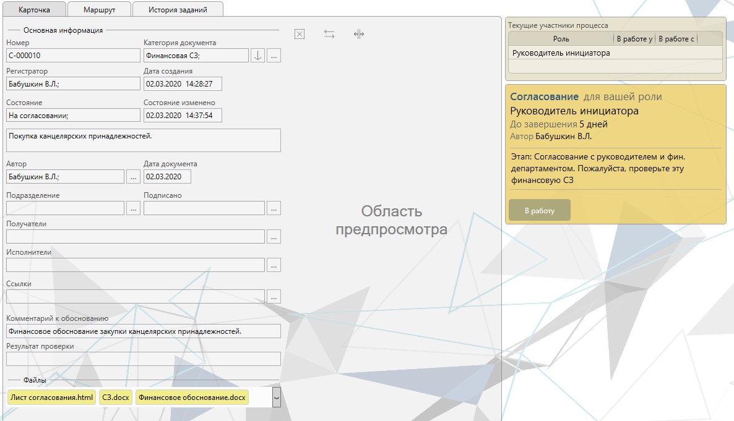Open the ellipsis picker for Подписано
Screen dimensions: 734x421
[274, 208]
